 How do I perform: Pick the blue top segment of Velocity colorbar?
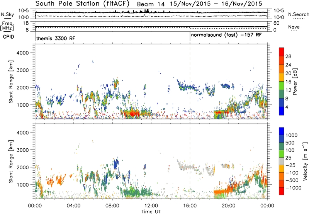pyautogui.click(x=282, y=131)
